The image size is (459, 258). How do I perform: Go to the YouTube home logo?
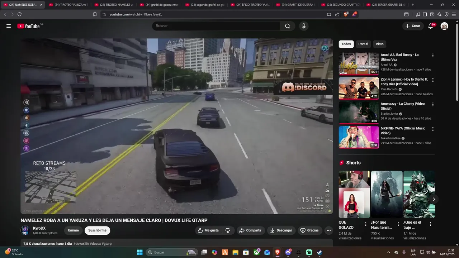click(29, 26)
